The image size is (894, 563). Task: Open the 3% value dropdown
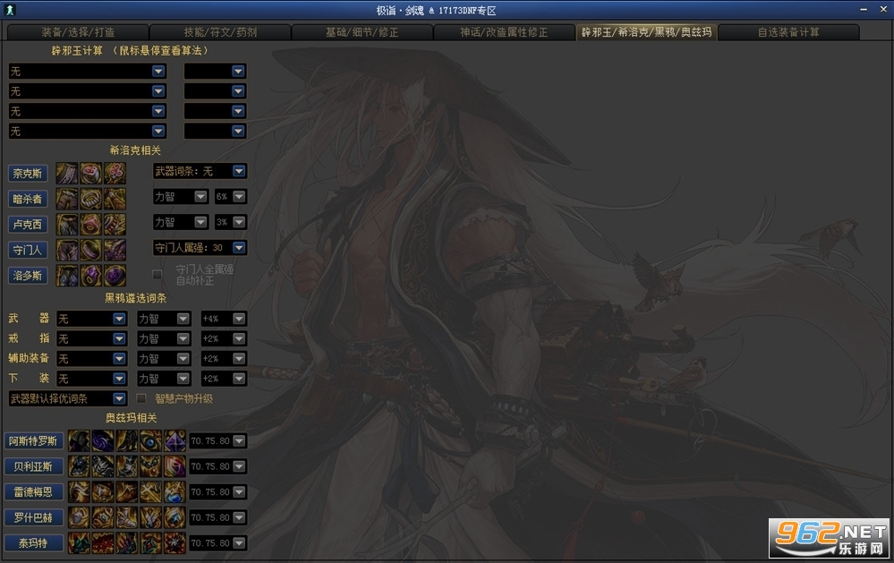pyautogui.click(x=230, y=222)
